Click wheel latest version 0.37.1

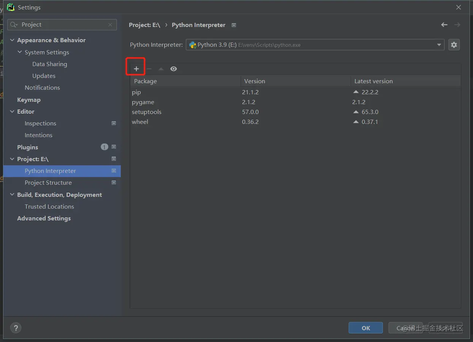pyautogui.click(x=370, y=122)
